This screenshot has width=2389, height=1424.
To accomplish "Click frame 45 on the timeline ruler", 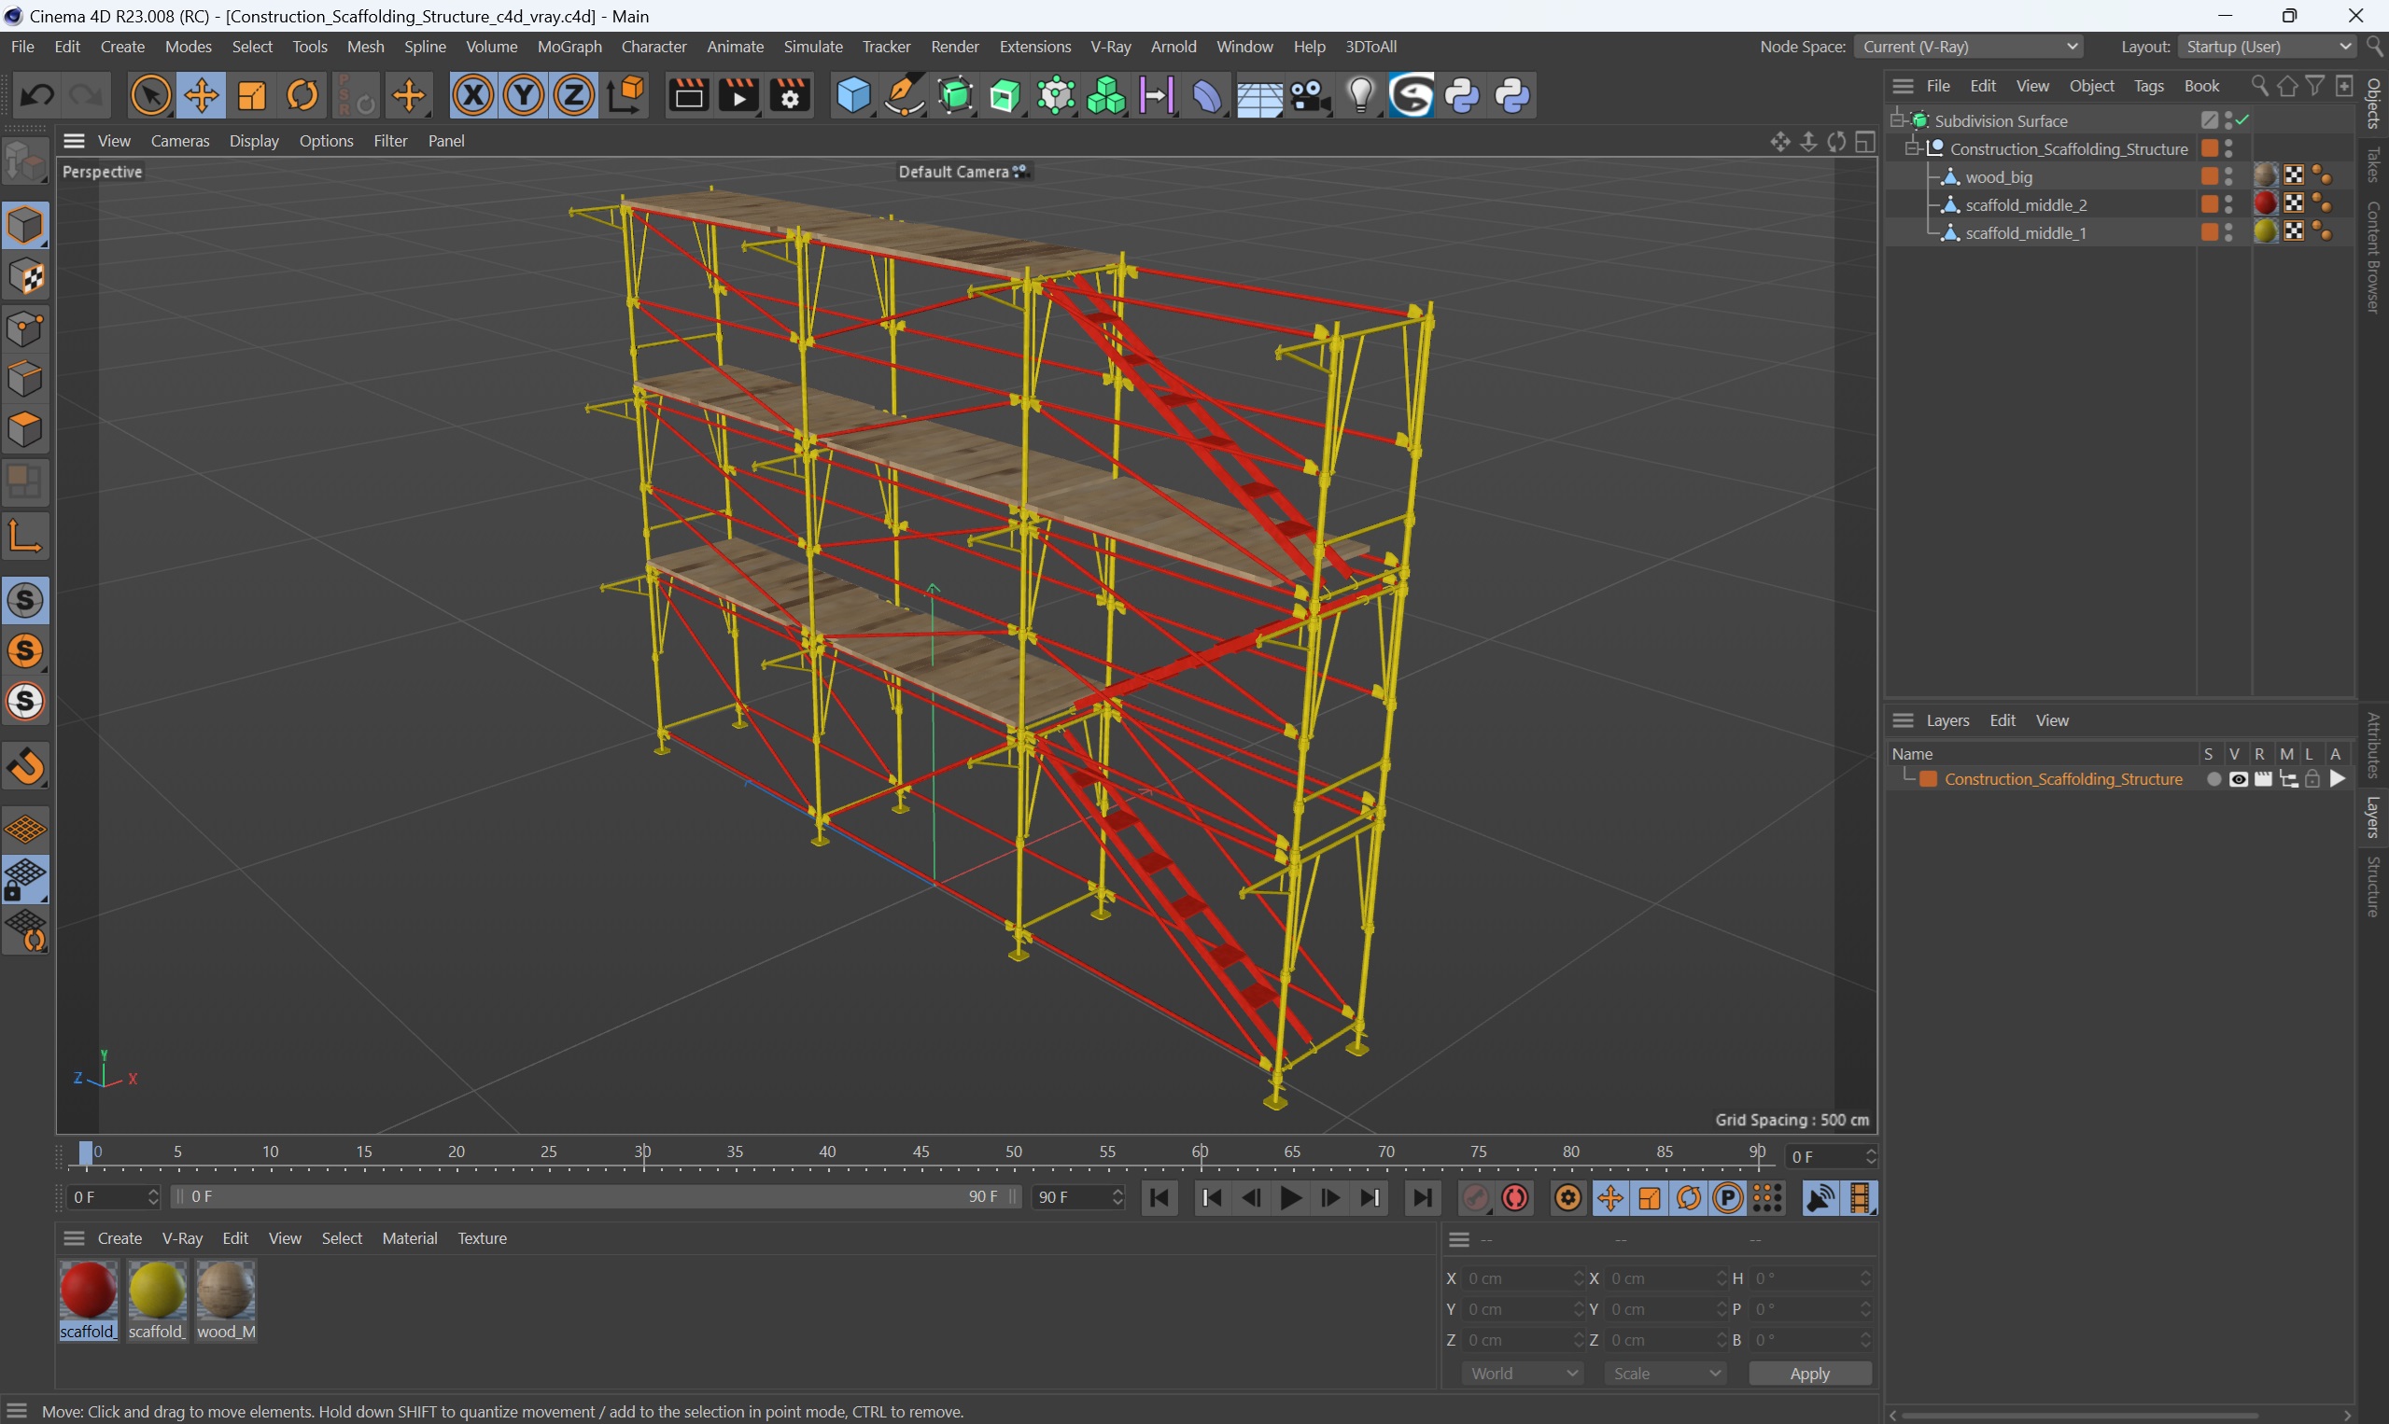I will pyautogui.click(x=921, y=1152).
